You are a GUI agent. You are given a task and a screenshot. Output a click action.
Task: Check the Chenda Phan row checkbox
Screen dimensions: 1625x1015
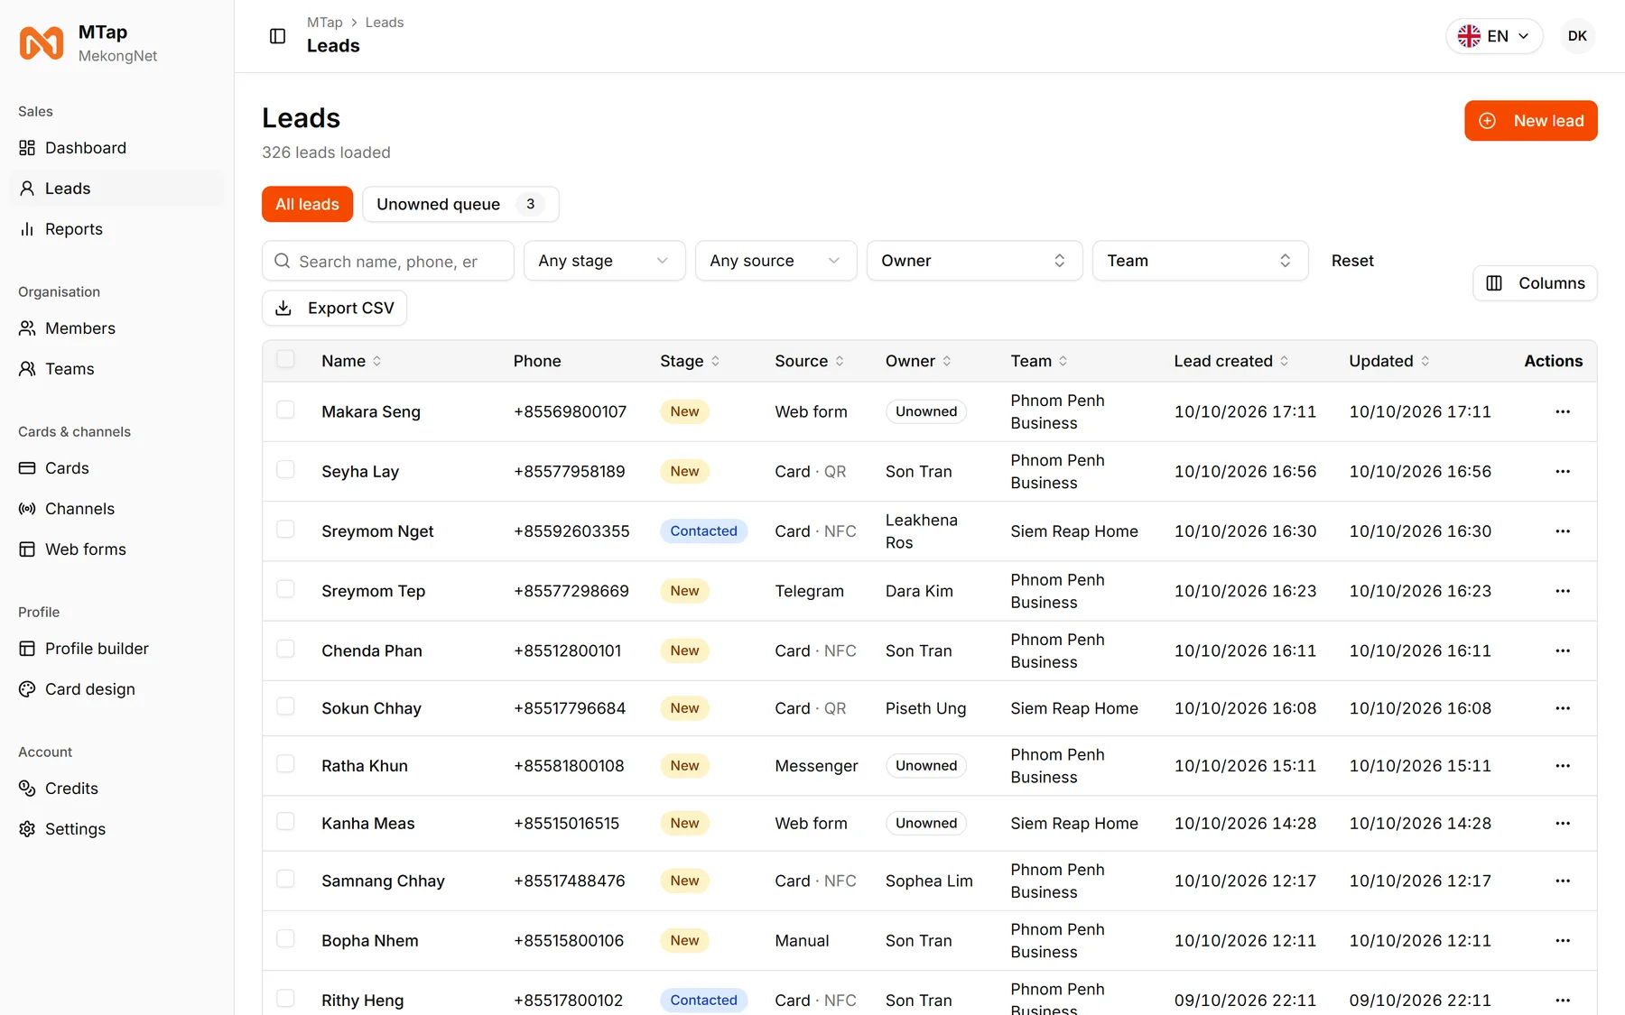pyautogui.click(x=285, y=649)
